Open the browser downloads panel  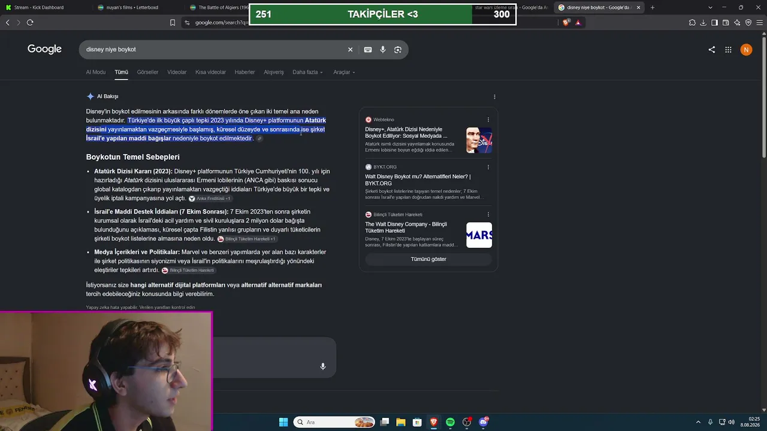pos(703,23)
